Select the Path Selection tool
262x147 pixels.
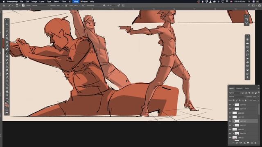7,85
